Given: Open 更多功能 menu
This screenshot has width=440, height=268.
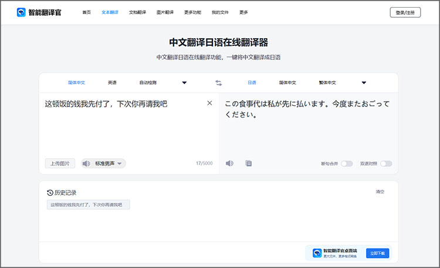Looking at the screenshot, I should (192, 12).
